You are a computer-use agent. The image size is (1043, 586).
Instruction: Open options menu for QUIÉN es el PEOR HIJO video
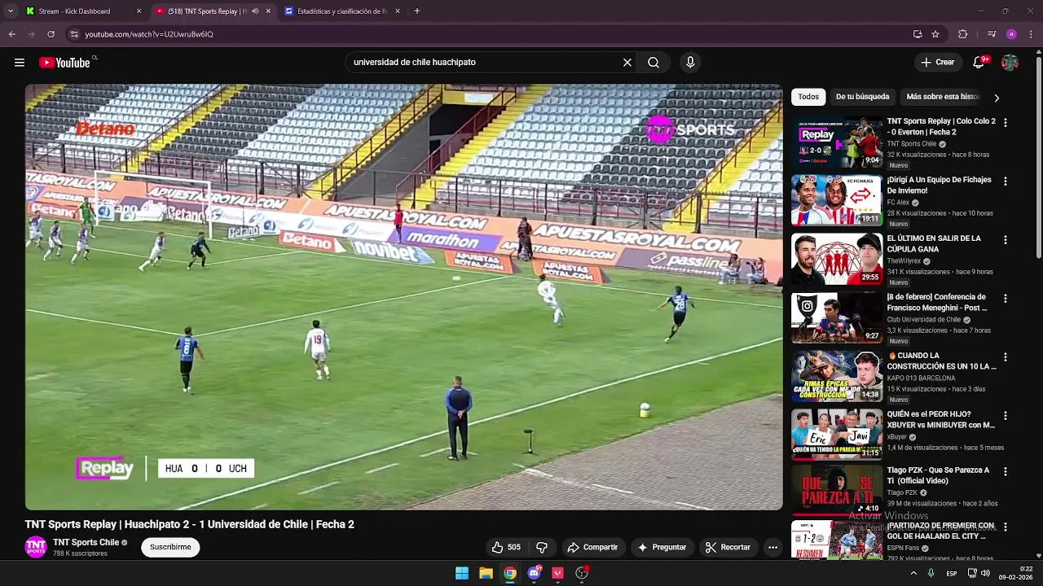pyautogui.click(x=1005, y=415)
